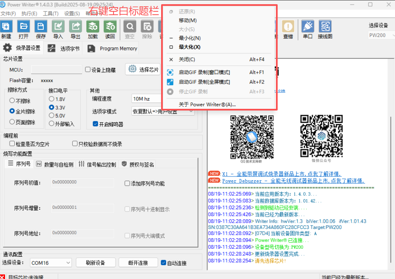Image resolution: width=395 pixels, height=279 pixels.
Task: Toggle the 开启蜂鸣器 checkbox
Action: [x=95, y=124]
